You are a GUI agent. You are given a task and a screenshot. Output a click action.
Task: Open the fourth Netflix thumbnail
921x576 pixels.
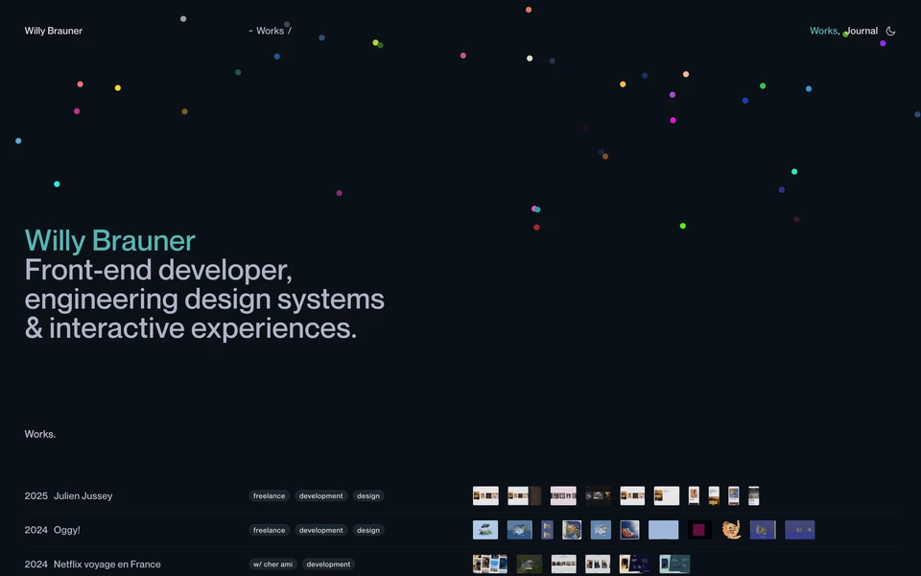click(598, 564)
